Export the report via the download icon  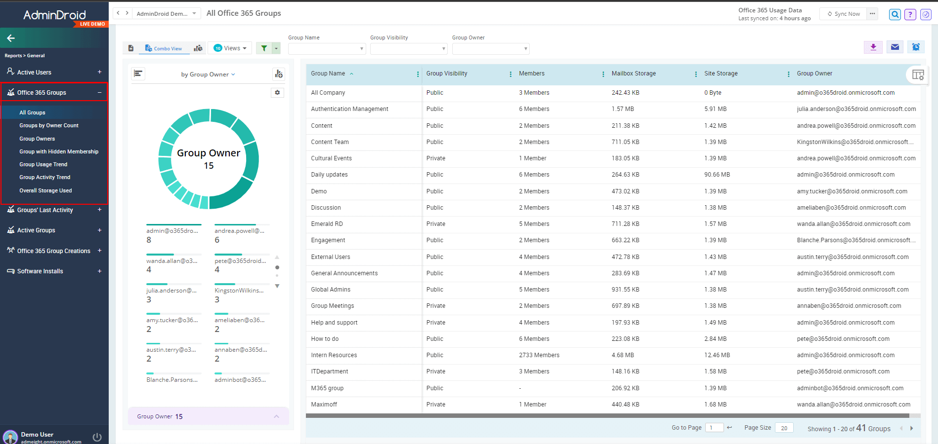873,47
